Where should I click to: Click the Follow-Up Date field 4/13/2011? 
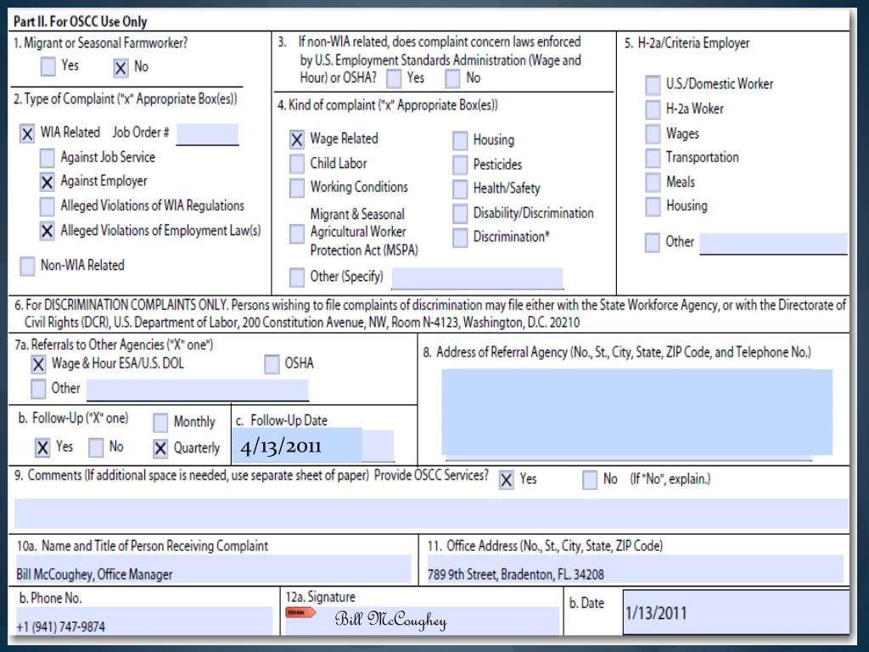316,446
